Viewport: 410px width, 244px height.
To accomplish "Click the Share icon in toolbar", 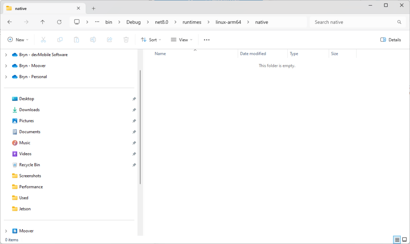I will 109,40.
